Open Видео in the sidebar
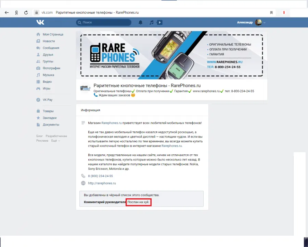Image resolution: width=308 pixels, height=247 pixels. point(47,82)
